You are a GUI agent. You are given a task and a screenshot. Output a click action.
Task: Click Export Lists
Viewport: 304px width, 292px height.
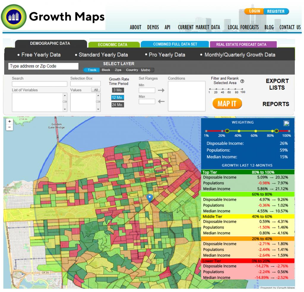pyautogui.click(x=277, y=84)
